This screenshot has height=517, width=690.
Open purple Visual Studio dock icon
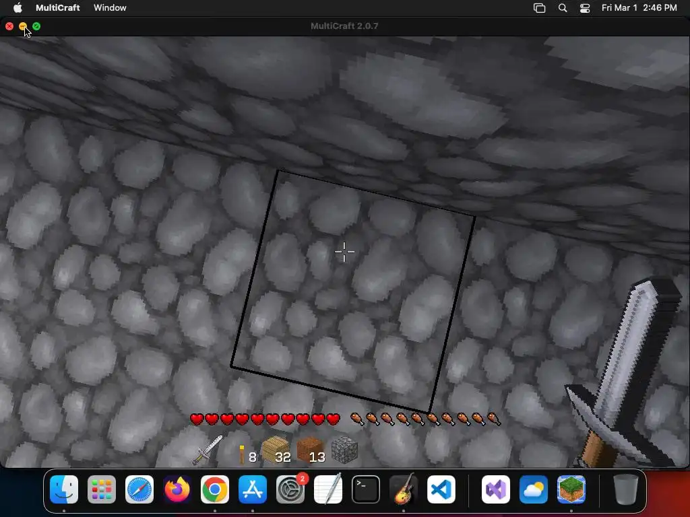[496, 489]
